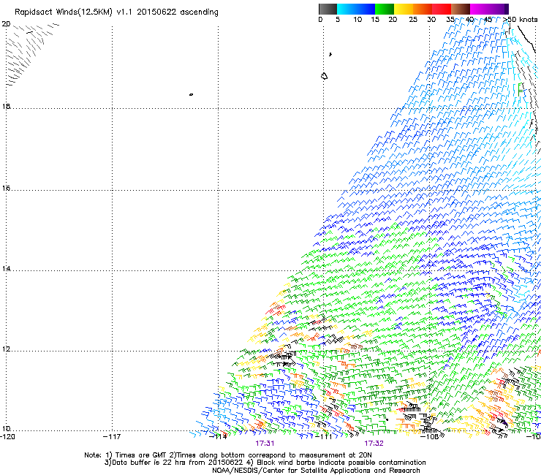Click the legend label '45'
This screenshot has width=541, height=475.
[x=488, y=20]
